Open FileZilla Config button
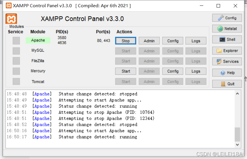 point(173,61)
